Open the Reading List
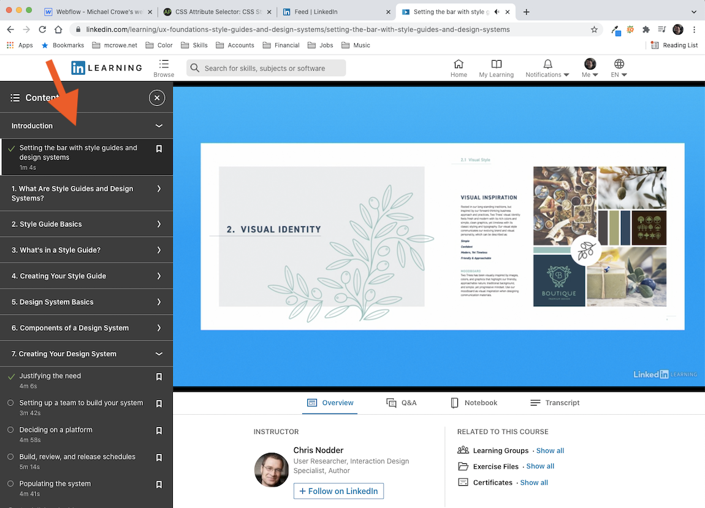This screenshot has width=705, height=508. click(x=674, y=45)
